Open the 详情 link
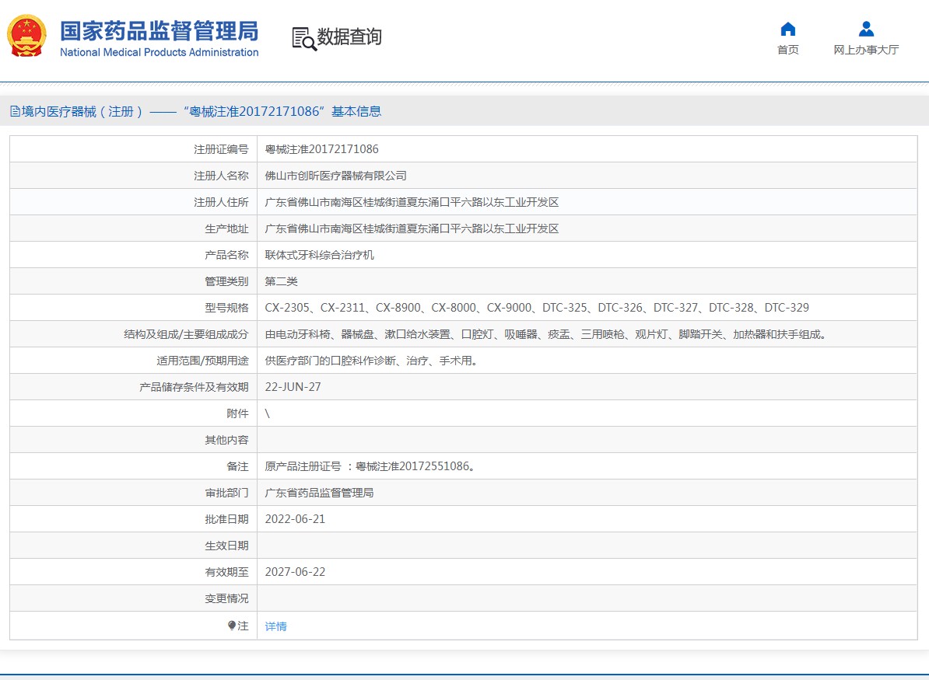This screenshot has width=929, height=680. click(275, 626)
